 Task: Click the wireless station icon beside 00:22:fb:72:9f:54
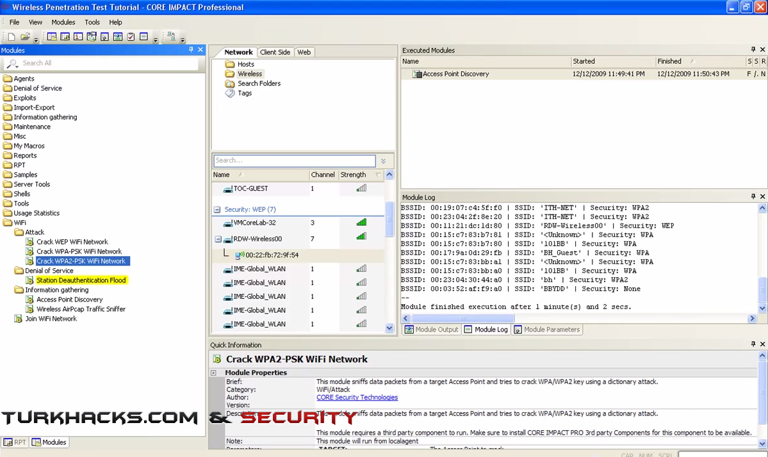pos(240,255)
